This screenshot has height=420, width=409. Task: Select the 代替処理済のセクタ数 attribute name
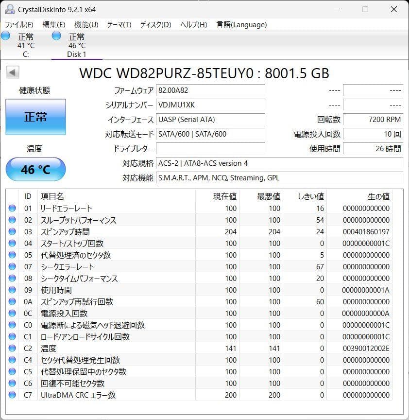click(75, 255)
